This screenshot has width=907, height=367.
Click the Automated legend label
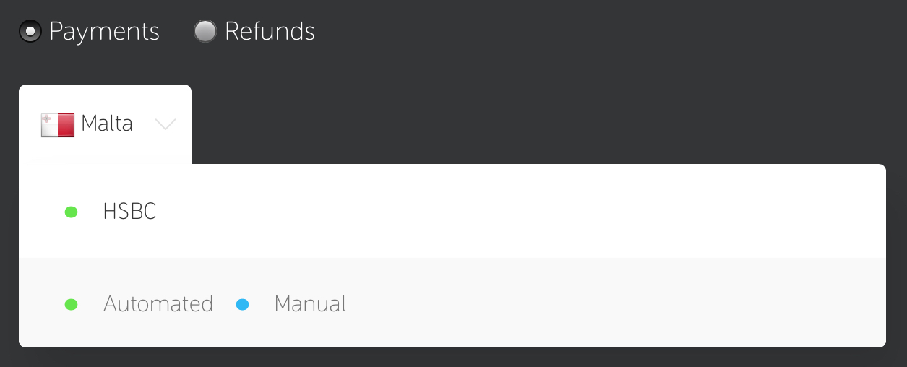(x=158, y=303)
